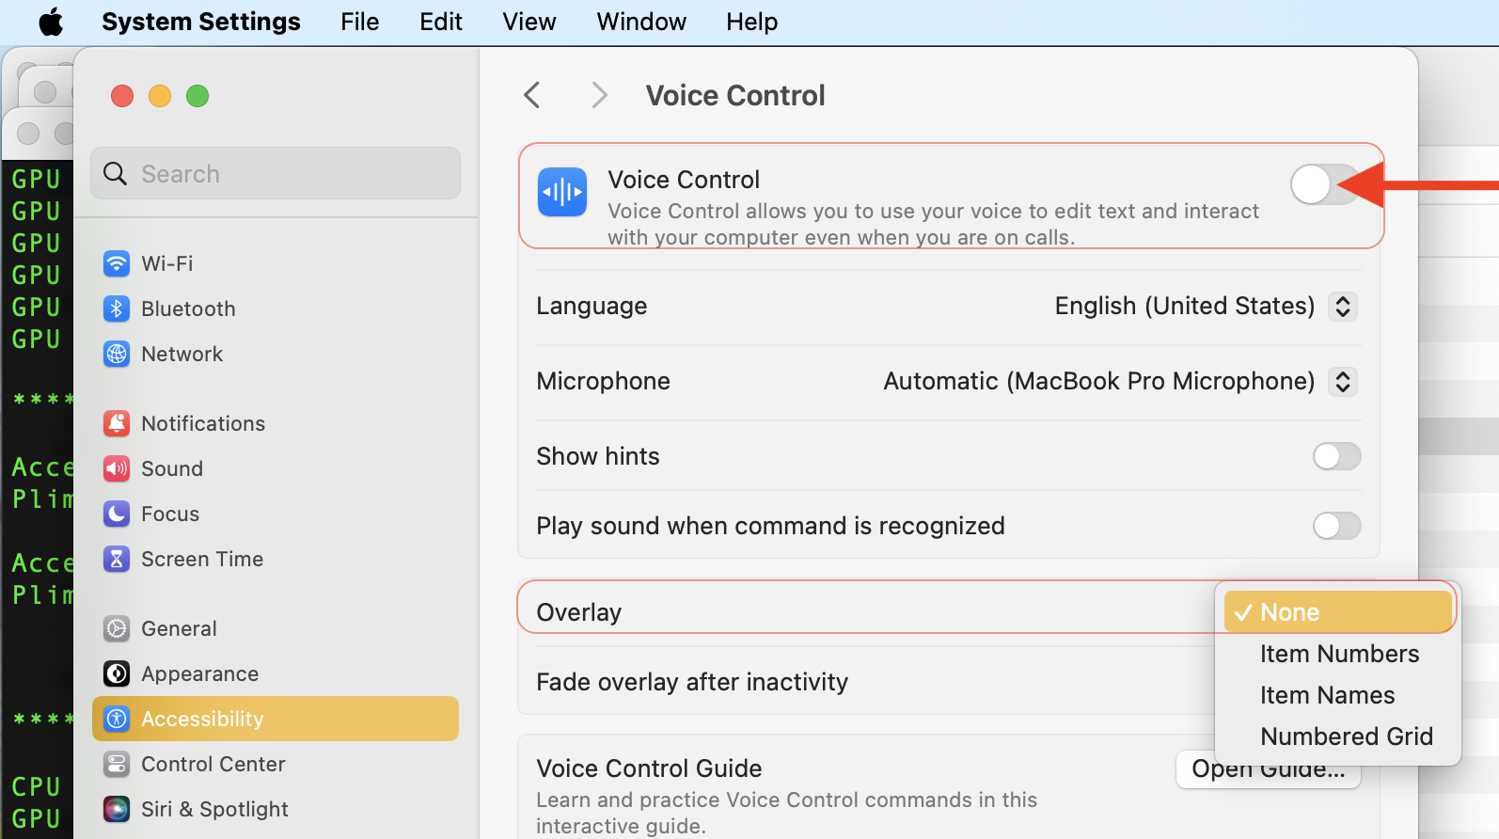Click the Search field

pyautogui.click(x=275, y=173)
